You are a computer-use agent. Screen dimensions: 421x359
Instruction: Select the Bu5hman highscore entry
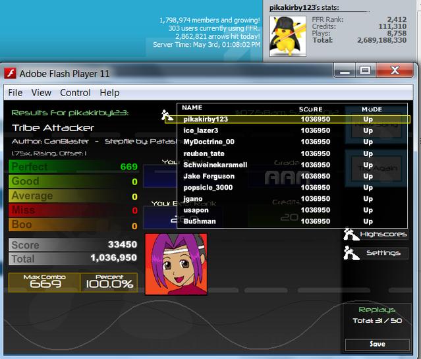pos(292,221)
